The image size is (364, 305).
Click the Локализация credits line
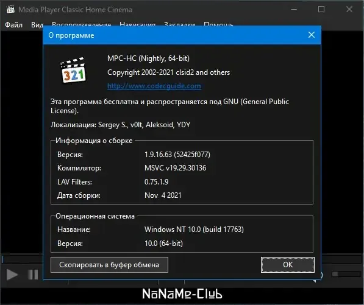(120, 125)
